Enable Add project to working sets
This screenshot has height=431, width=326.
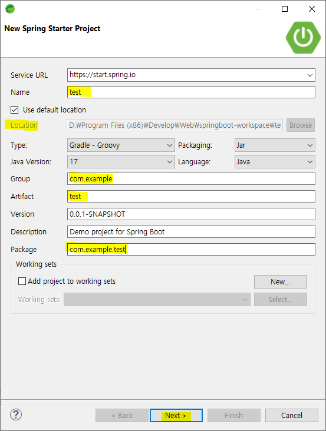(22, 281)
